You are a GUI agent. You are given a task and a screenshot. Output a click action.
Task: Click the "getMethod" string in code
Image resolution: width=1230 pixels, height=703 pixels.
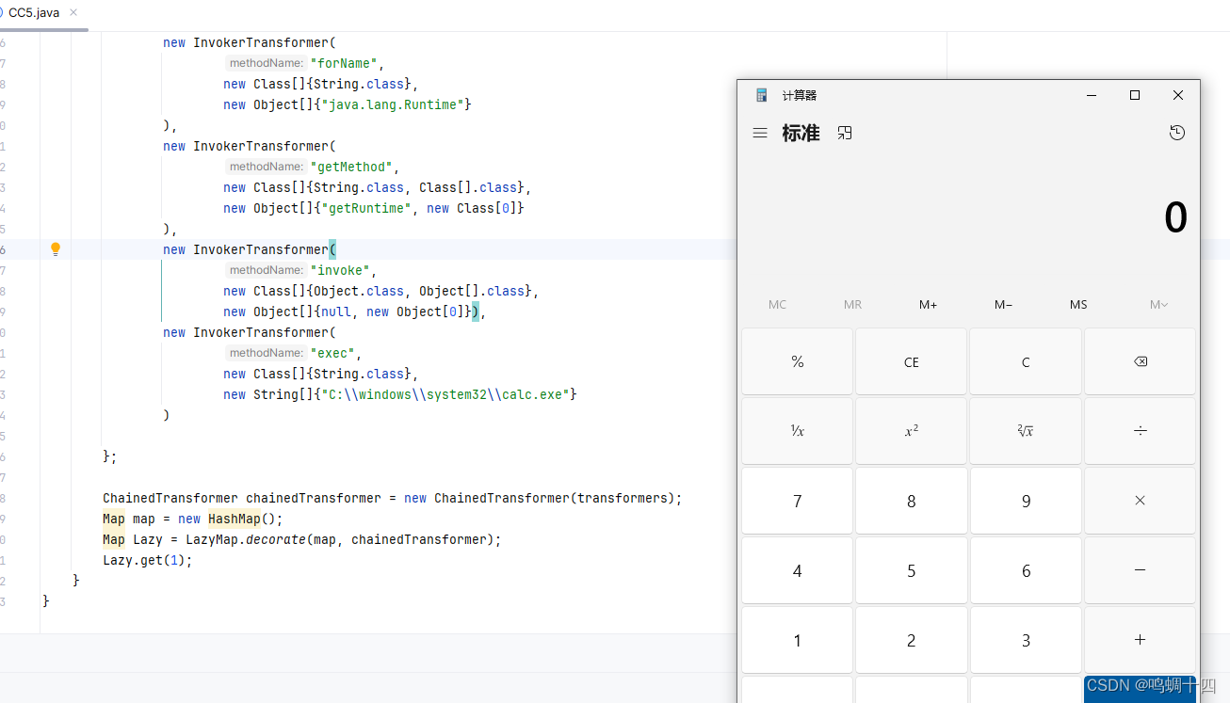point(351,167)
